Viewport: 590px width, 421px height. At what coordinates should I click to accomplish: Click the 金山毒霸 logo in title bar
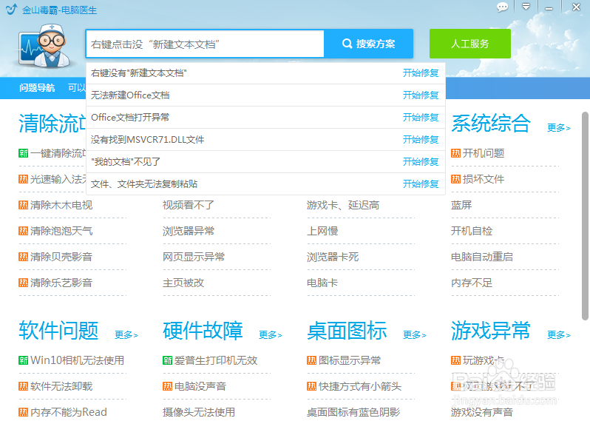[12, 9]
